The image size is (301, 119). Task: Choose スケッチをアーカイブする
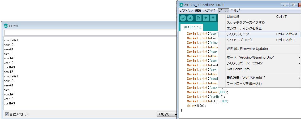pos(259,23)
